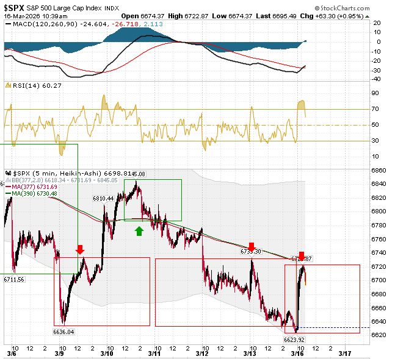This screenshot has height=359, width=395.
Task: Click the 6810.44 price label
Action: pyautogui.click(x=103, y=199)
